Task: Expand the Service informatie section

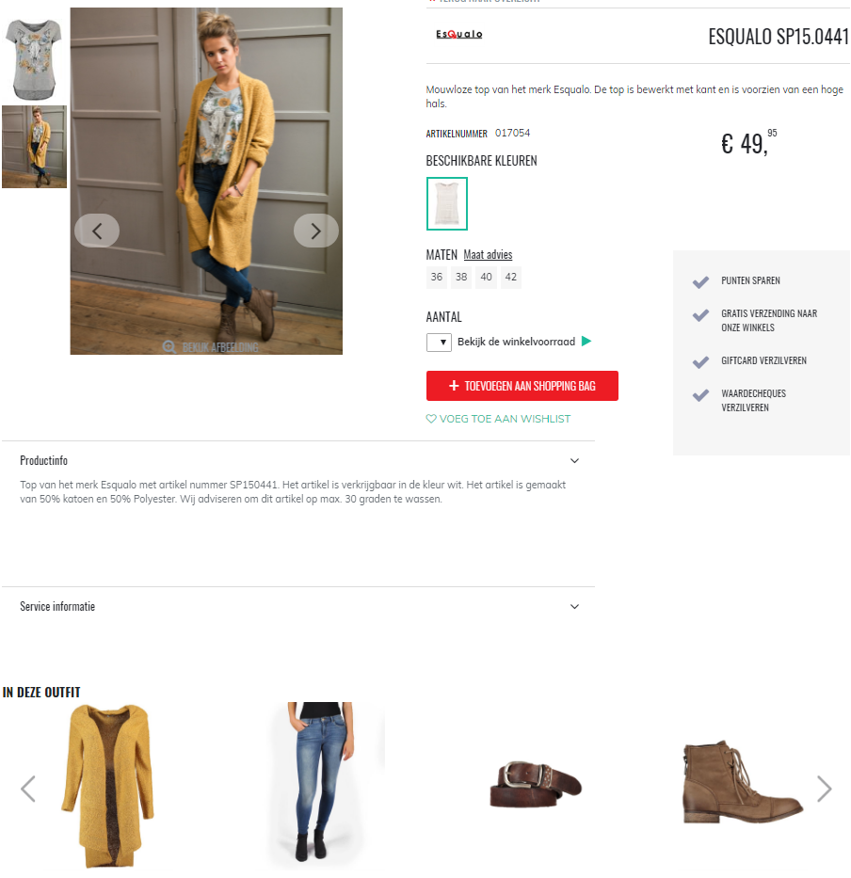Action: [x=574, y=606]
